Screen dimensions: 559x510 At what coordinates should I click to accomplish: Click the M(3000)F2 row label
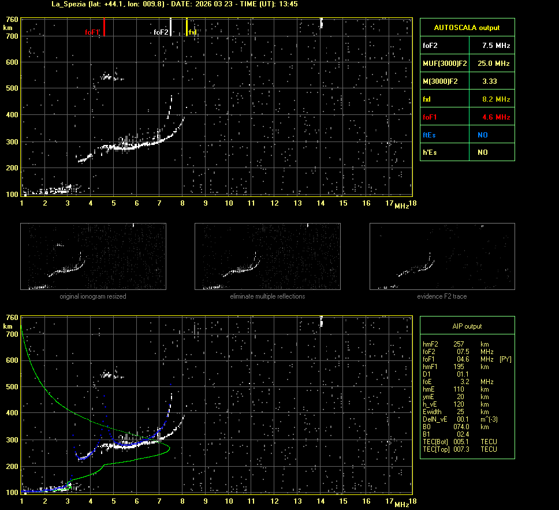pos(440,81)
